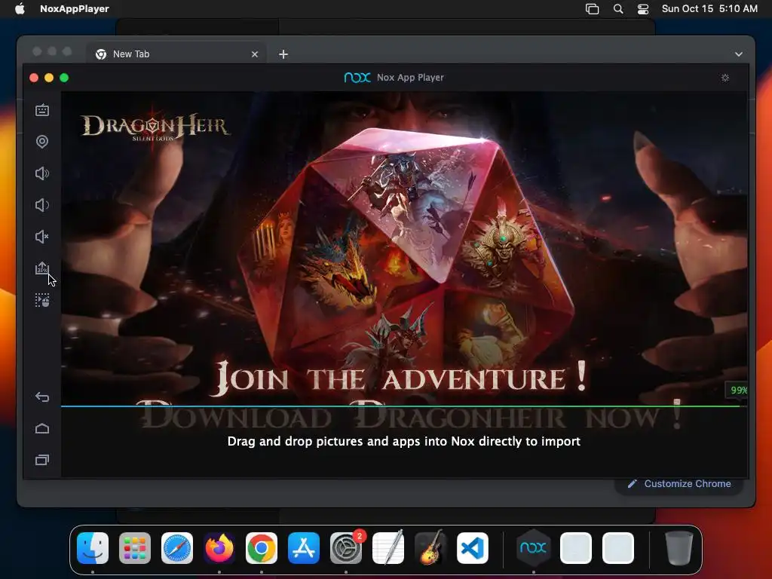Click the 99% loading indicator

tap(737, 390)
